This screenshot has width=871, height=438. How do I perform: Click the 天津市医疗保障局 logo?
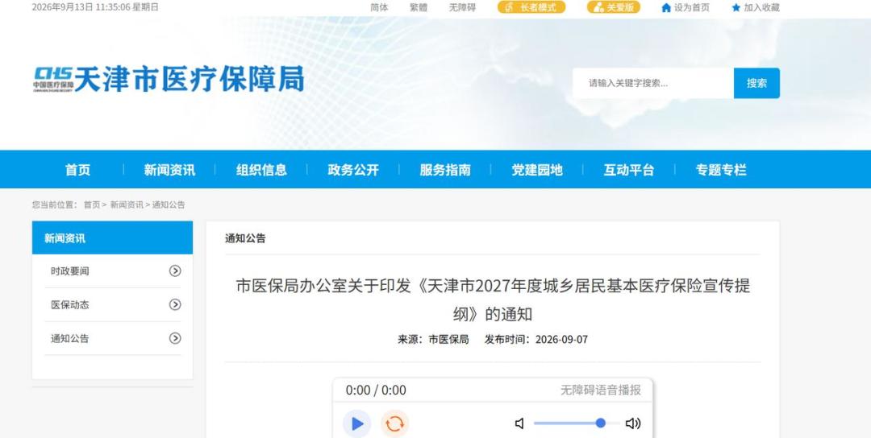coord(169,79)
